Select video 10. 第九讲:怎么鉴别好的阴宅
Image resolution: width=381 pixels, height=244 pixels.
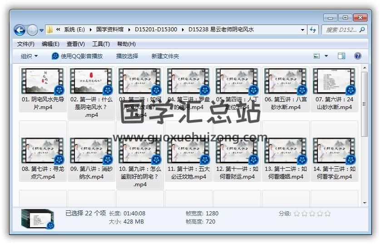point(140,155)
